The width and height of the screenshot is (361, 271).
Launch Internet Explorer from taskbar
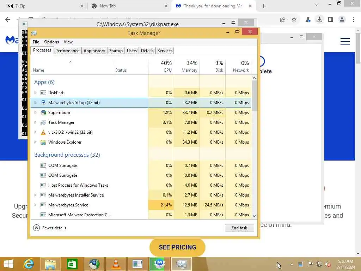coord(29,264)
